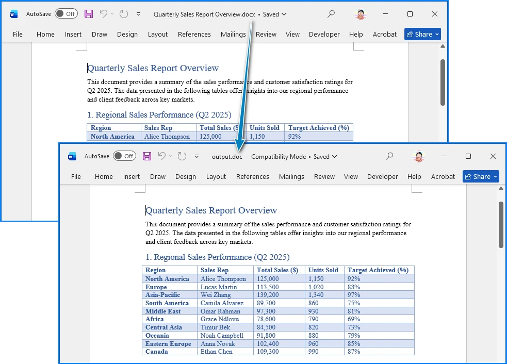Click the Save icon in the back document window
The height and width of the screenshot is (364, 507).
coord(88,14)
